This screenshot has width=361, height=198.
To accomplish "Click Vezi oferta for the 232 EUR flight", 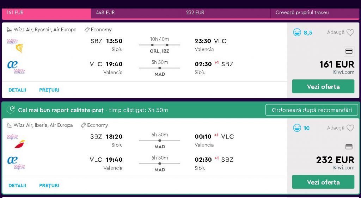I will pos(323,182).
